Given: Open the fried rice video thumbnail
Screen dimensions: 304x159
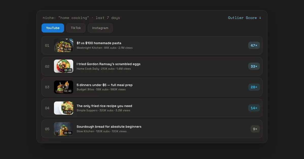Looking at the screenshot, I should [64, 108].
